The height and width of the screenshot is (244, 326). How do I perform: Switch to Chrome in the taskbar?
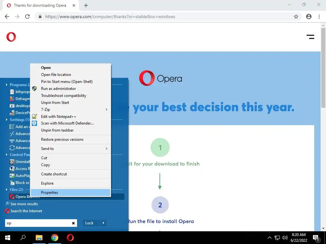tap(55, 238)
